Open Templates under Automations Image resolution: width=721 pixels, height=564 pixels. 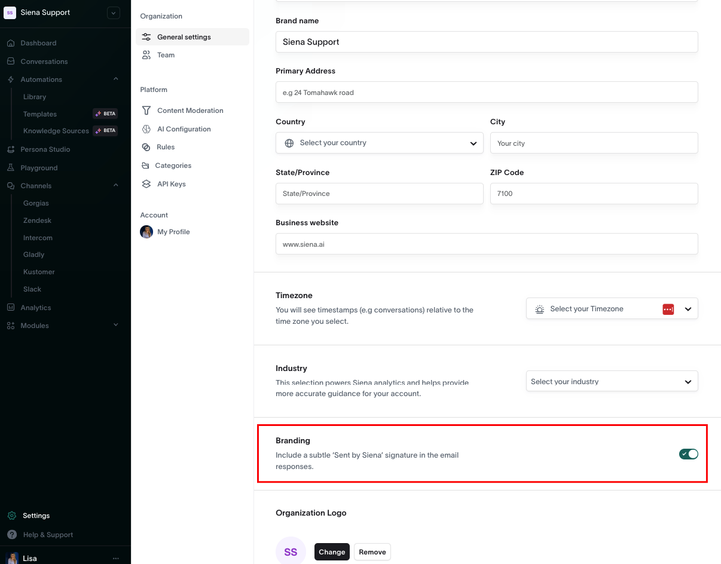coord(40,114)
